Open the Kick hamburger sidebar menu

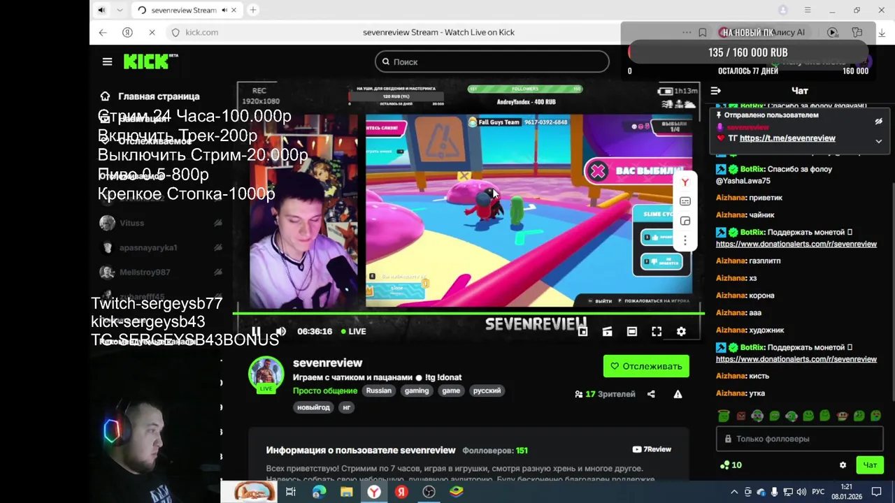click(x=107, y=61)
